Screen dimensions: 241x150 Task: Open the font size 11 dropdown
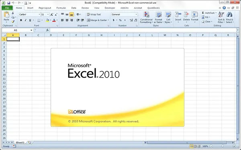pyautogui.click(x=48, y=14)
